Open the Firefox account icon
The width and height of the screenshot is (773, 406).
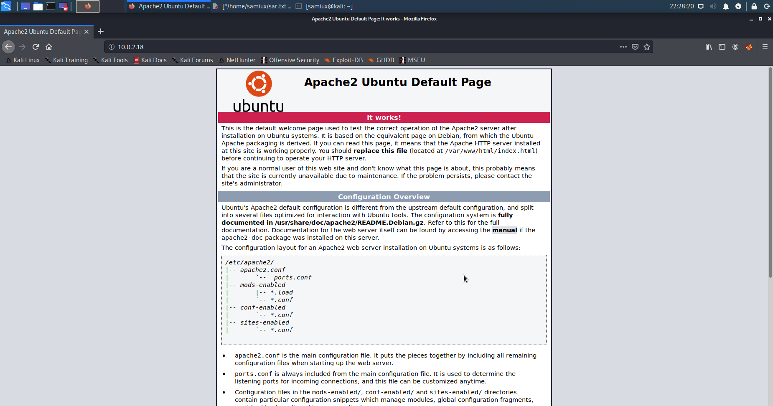pos(735,47)
